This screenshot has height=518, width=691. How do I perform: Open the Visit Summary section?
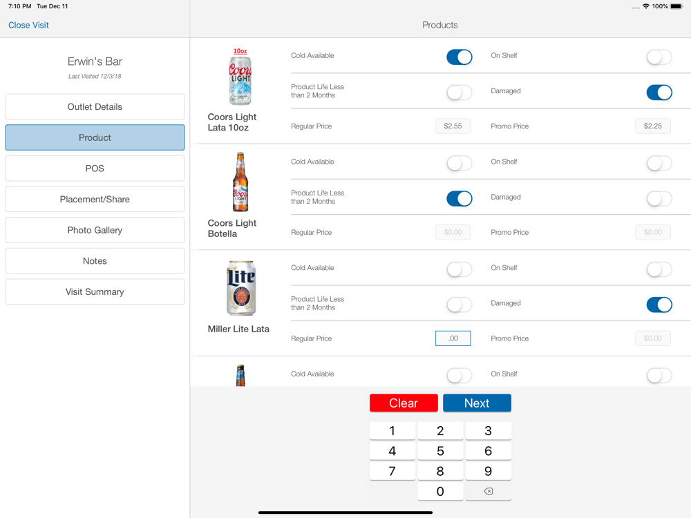pyautogui.click(x=95, y=291)
